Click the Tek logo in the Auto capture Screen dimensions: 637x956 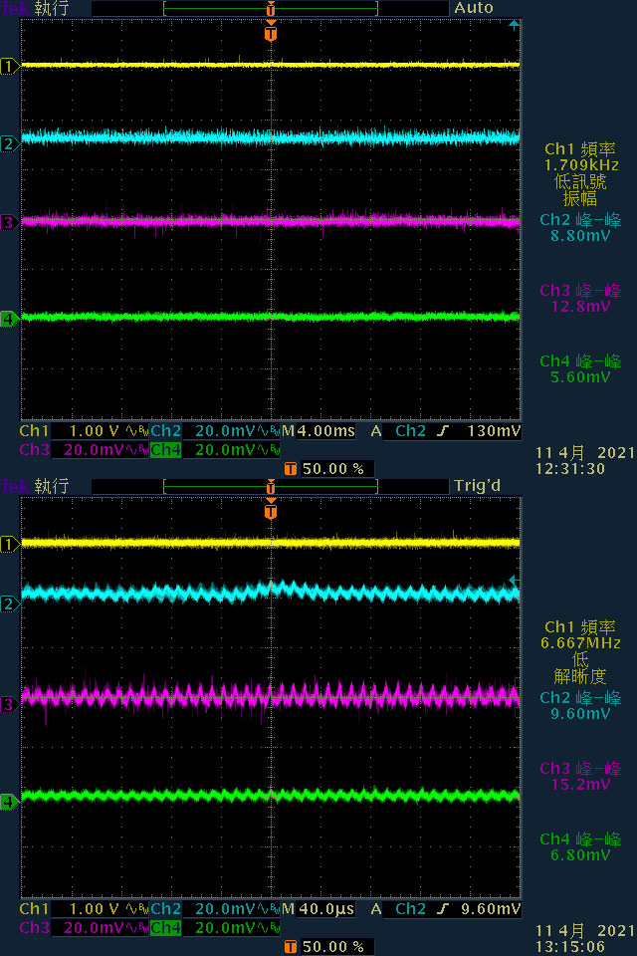click(x=15, y=9)
